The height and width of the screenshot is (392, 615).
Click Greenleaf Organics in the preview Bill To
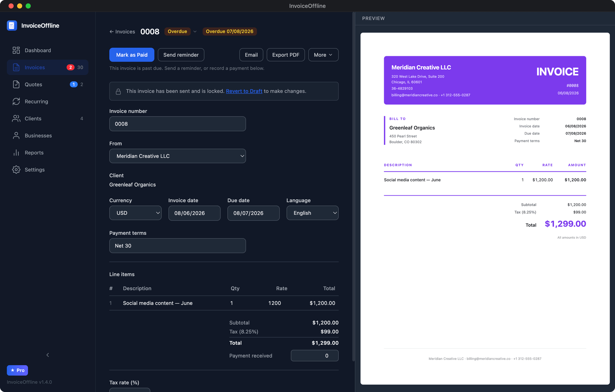pos(412,128)
